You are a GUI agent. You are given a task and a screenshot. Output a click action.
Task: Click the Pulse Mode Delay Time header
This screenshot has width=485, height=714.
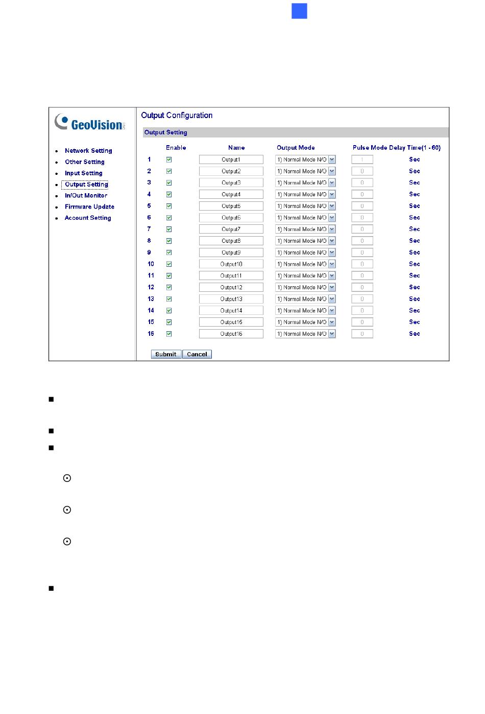coord(397,148)
